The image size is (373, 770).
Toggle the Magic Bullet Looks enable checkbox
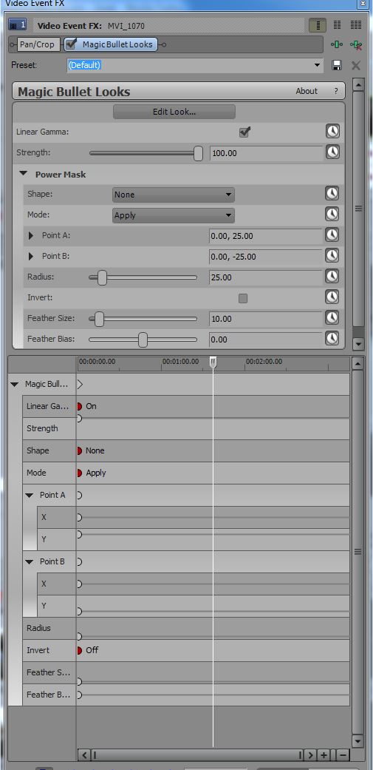(x=71, y=44)
